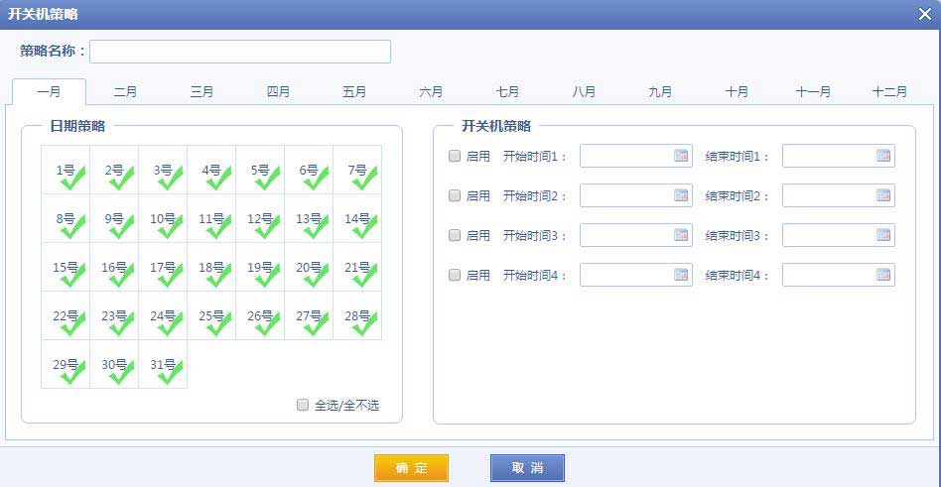Deselect the 15号 date cell

pos(66,268)
